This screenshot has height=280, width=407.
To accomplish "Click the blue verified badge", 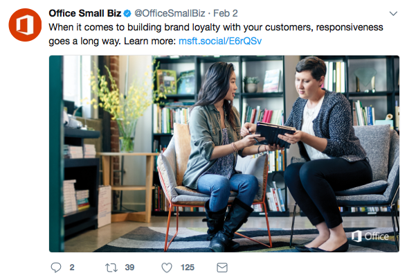I will tap(127, 14).
